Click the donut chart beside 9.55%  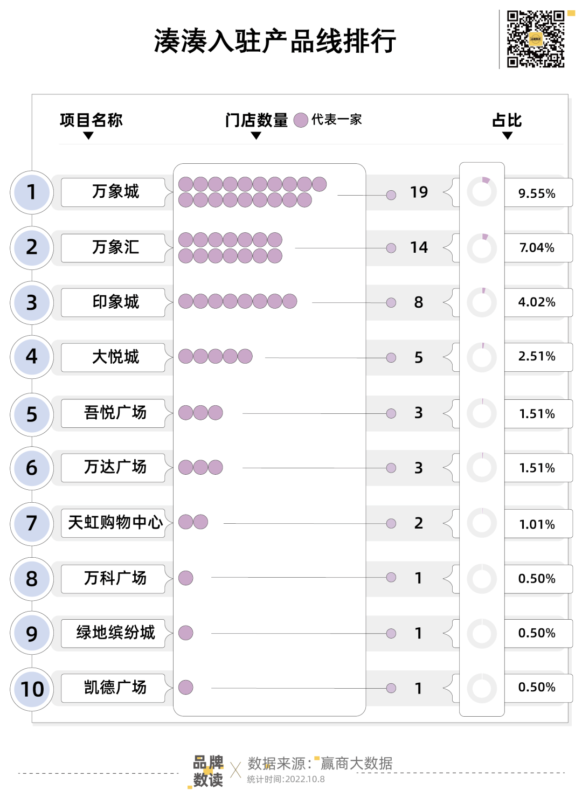[x=482, y=192]
